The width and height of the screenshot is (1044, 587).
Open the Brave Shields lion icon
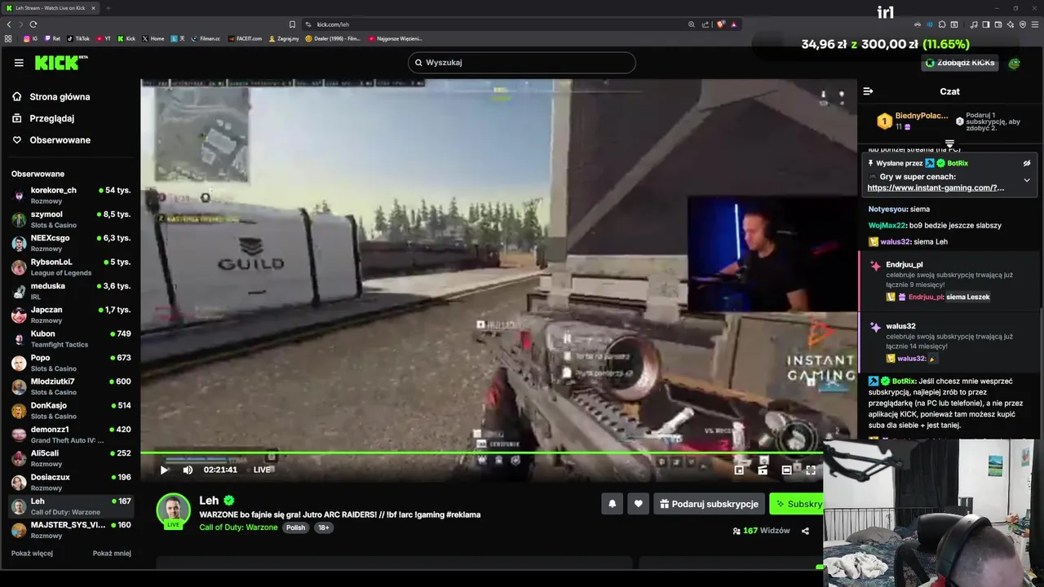point(721,24)
